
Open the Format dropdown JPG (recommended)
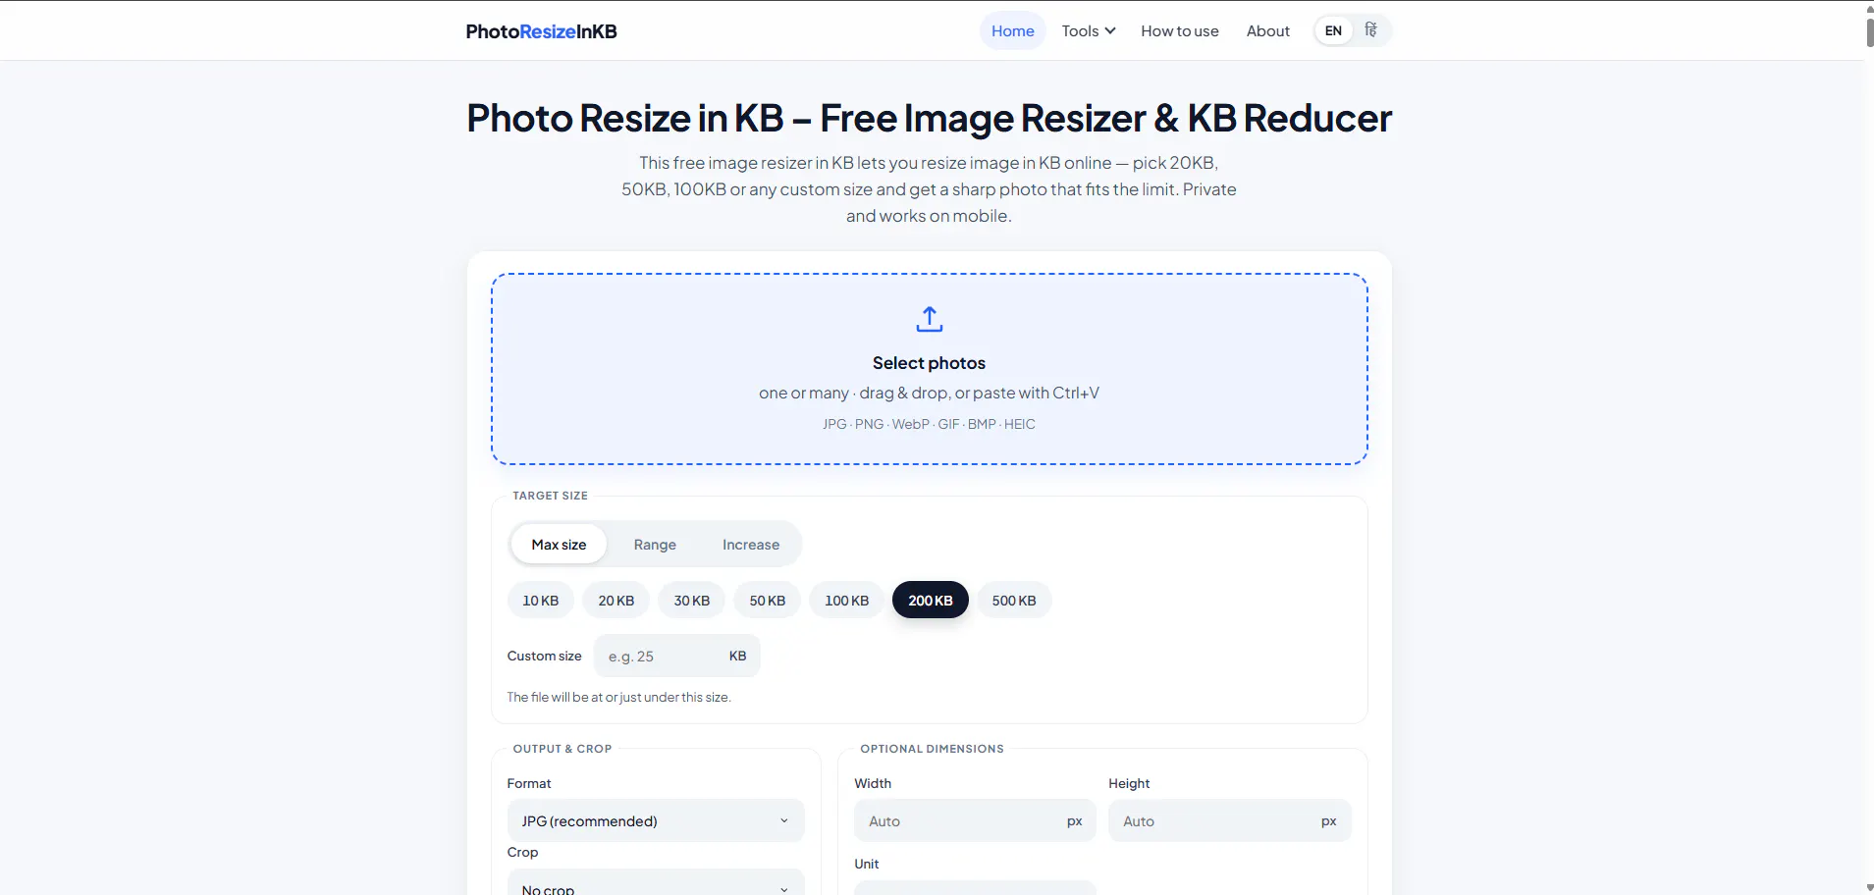click(656, 820)
